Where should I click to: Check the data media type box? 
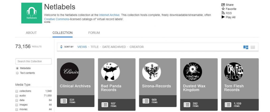click(x=17, y=100)
